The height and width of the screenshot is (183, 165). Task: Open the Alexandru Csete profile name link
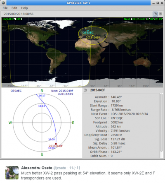click(37, 168)
